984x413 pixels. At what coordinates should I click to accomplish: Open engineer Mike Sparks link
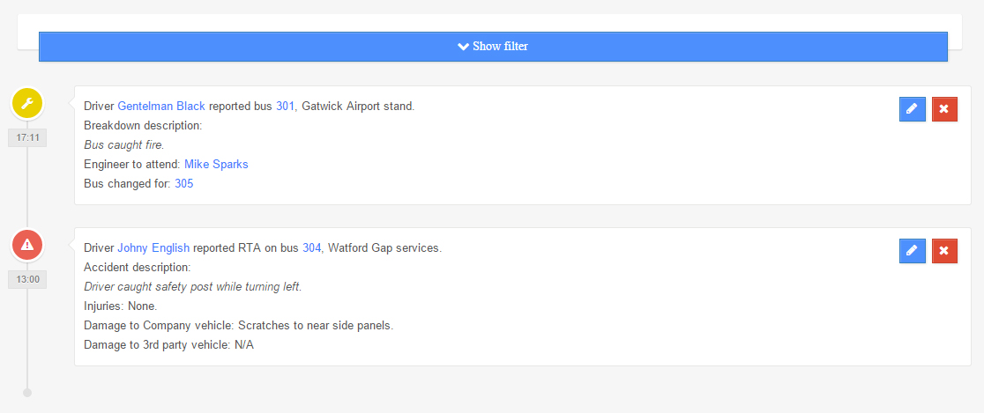[x=217, y=165]
